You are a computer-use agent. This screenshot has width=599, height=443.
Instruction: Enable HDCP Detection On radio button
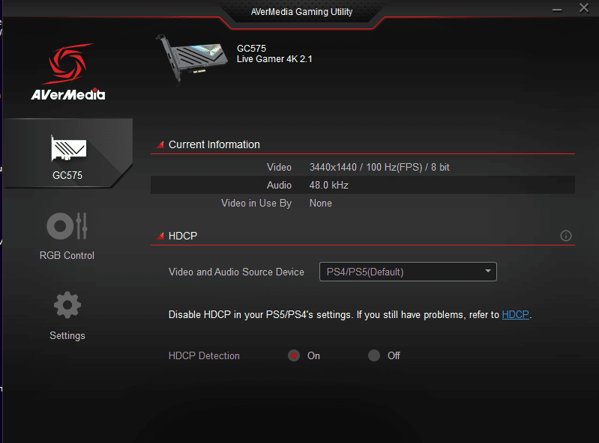[x=294, y=355]
